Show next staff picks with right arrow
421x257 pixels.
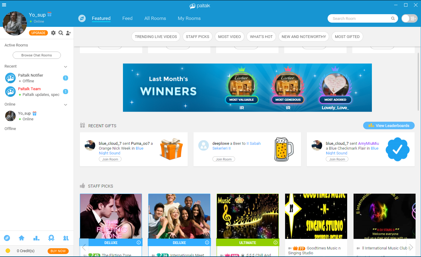pos(411,247)
